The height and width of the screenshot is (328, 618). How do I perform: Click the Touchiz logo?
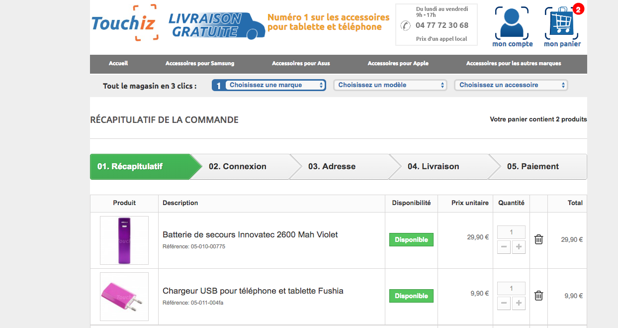tap(124, 23)
